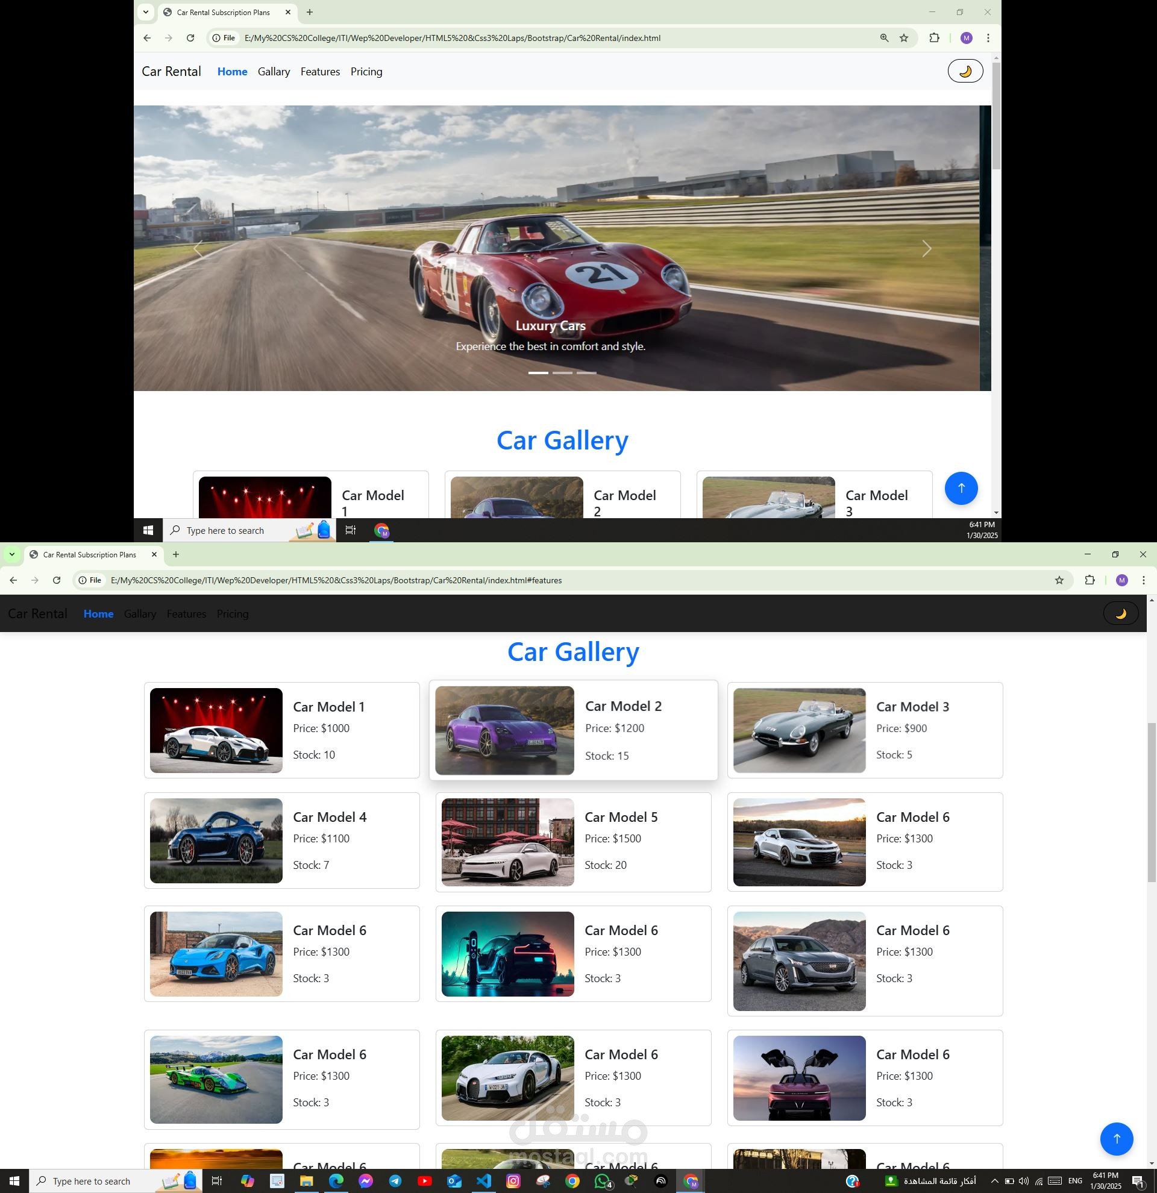Image resolution: width=1157 pixels, height=1193 pixels.
Task: Open Messenger from the taskbar
Action: pyautogui.click(x=365, y=1181)
